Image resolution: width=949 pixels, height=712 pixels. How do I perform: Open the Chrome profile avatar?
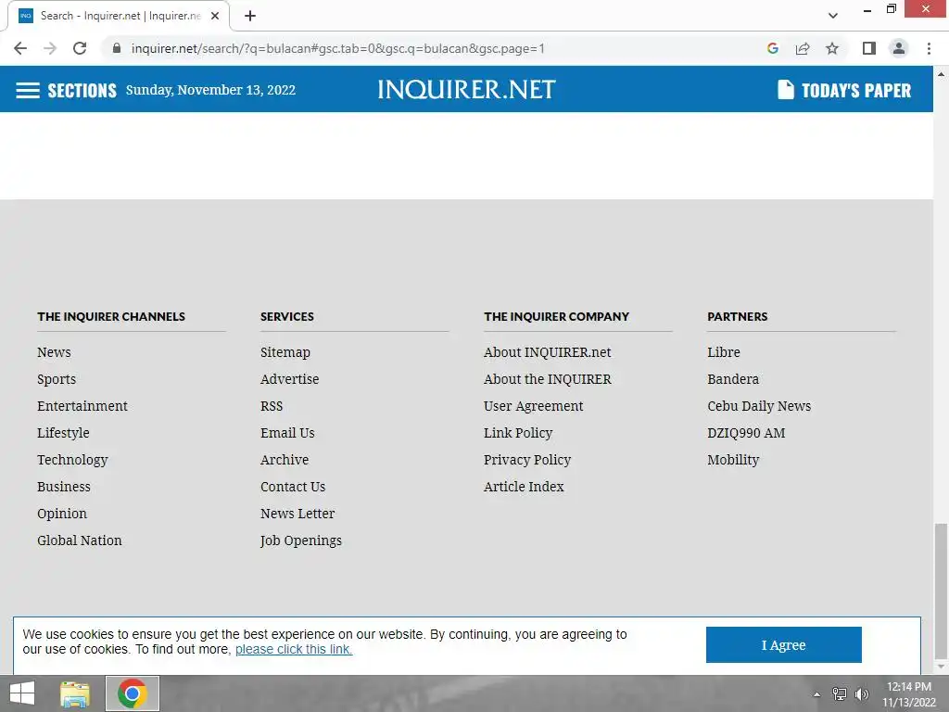(899, 48)
